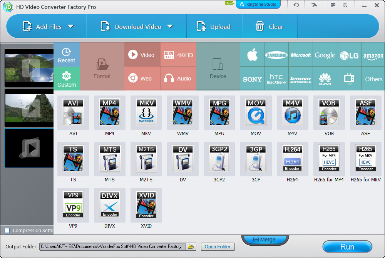Open the feedback chat icon
This screenshot has height=258, width=385.
point(333,5)
